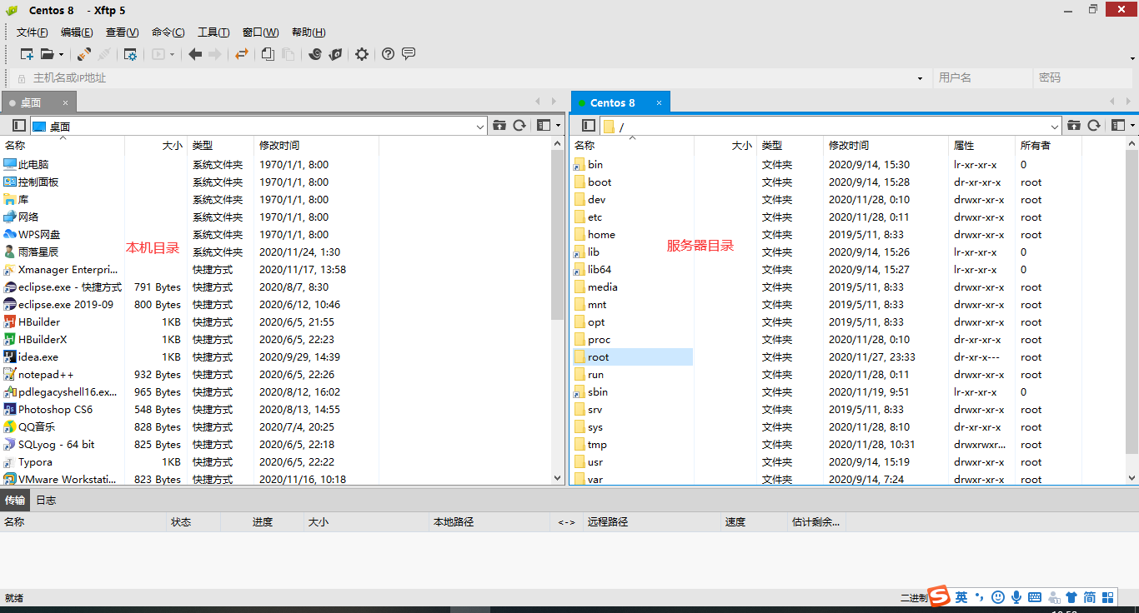Open the 窗口(W) menu
The height and width of the screenshot is (613, 1139).
point(260,32)
